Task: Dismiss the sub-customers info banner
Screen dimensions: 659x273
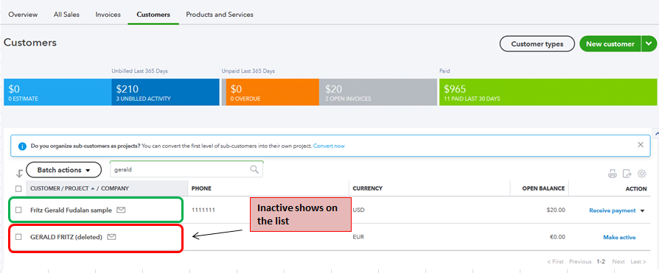Action: point(641,145)
